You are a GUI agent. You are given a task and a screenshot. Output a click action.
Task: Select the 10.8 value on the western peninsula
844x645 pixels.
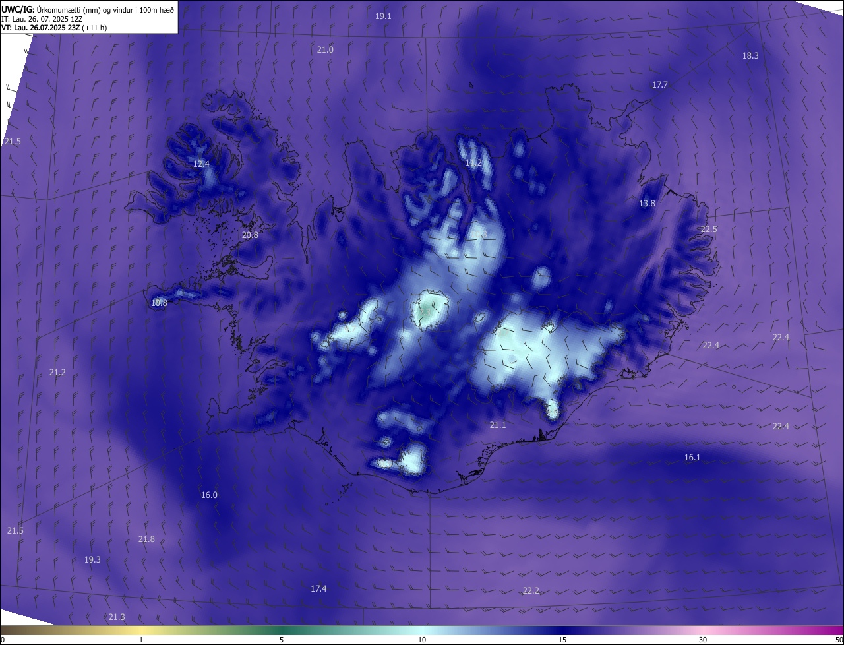point(159,303)
